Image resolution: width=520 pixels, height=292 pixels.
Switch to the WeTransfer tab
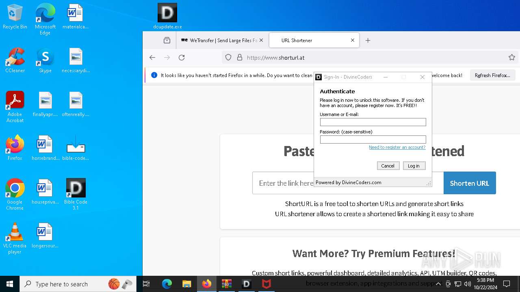click(219, 40)
